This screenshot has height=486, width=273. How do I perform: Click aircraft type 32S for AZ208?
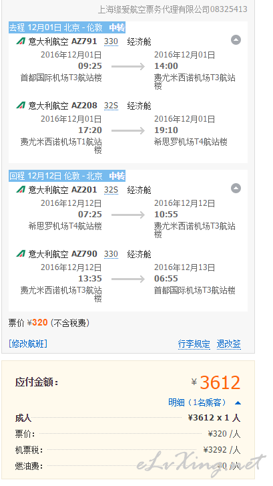(x=111, y=106)
